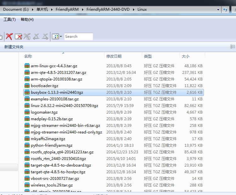
Task: Click the size value 2,616 KB
Action: click(194, 92)
